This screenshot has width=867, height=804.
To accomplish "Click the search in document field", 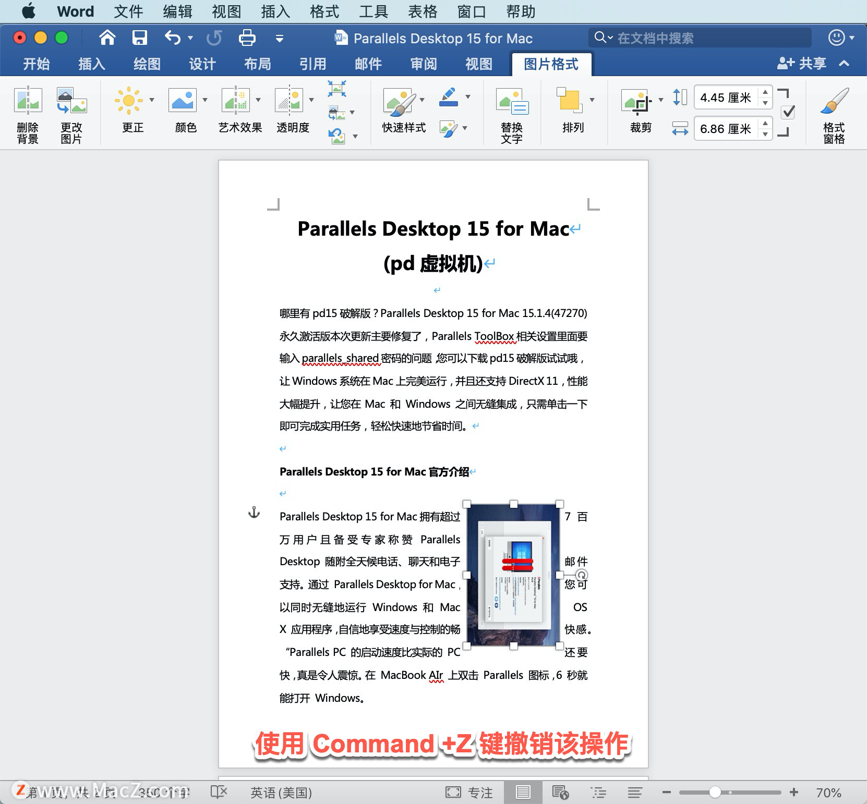I will (700, 38).
